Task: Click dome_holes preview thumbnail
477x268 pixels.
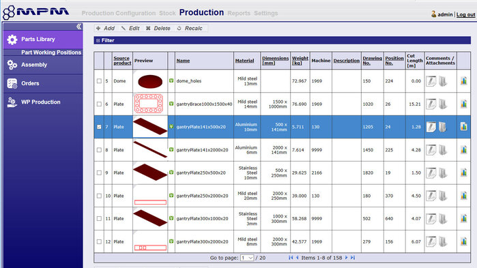Action: (150, 81)
